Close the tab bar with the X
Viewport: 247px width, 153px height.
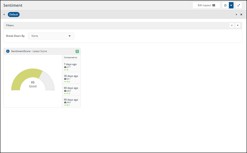[x=241, y=14]
